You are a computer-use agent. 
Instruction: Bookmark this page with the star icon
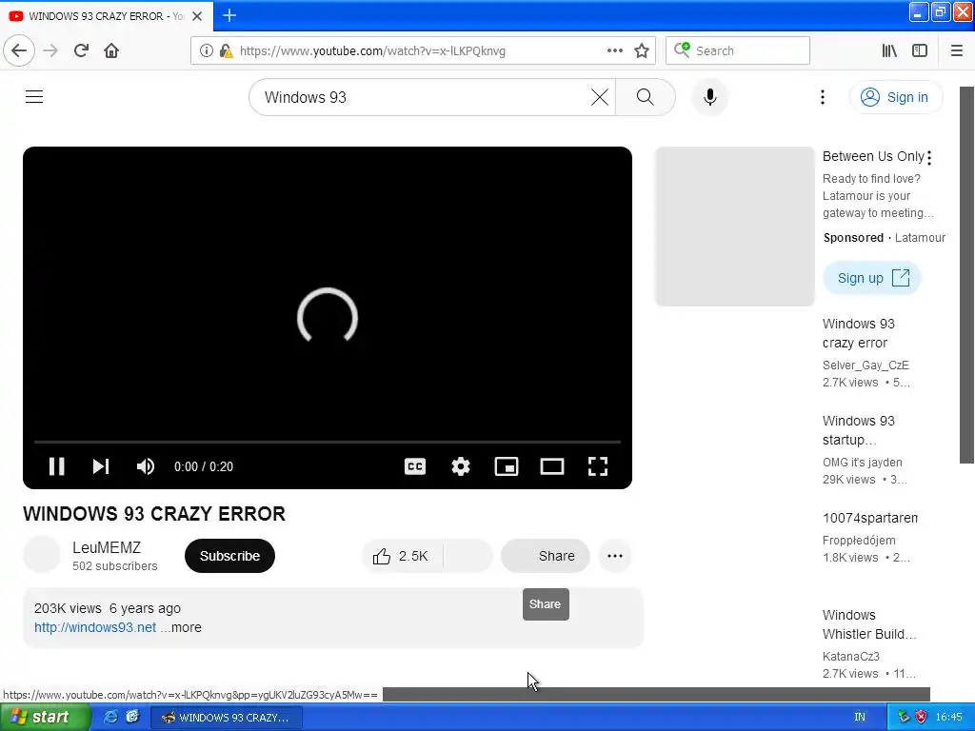[x=642, y=50]
